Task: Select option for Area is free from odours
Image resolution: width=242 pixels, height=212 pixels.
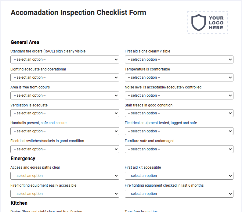Action: tap(65, 95)
